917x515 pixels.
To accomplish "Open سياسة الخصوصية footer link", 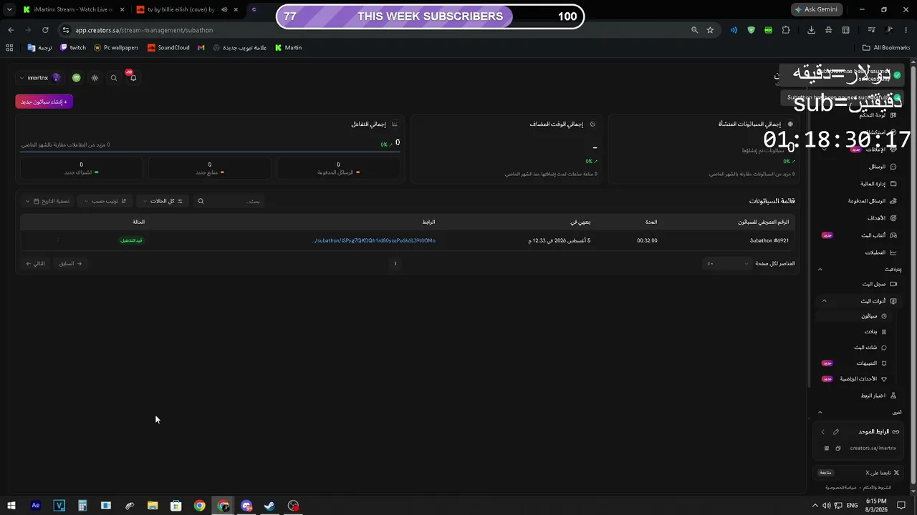I will click(x=841, y=487).
